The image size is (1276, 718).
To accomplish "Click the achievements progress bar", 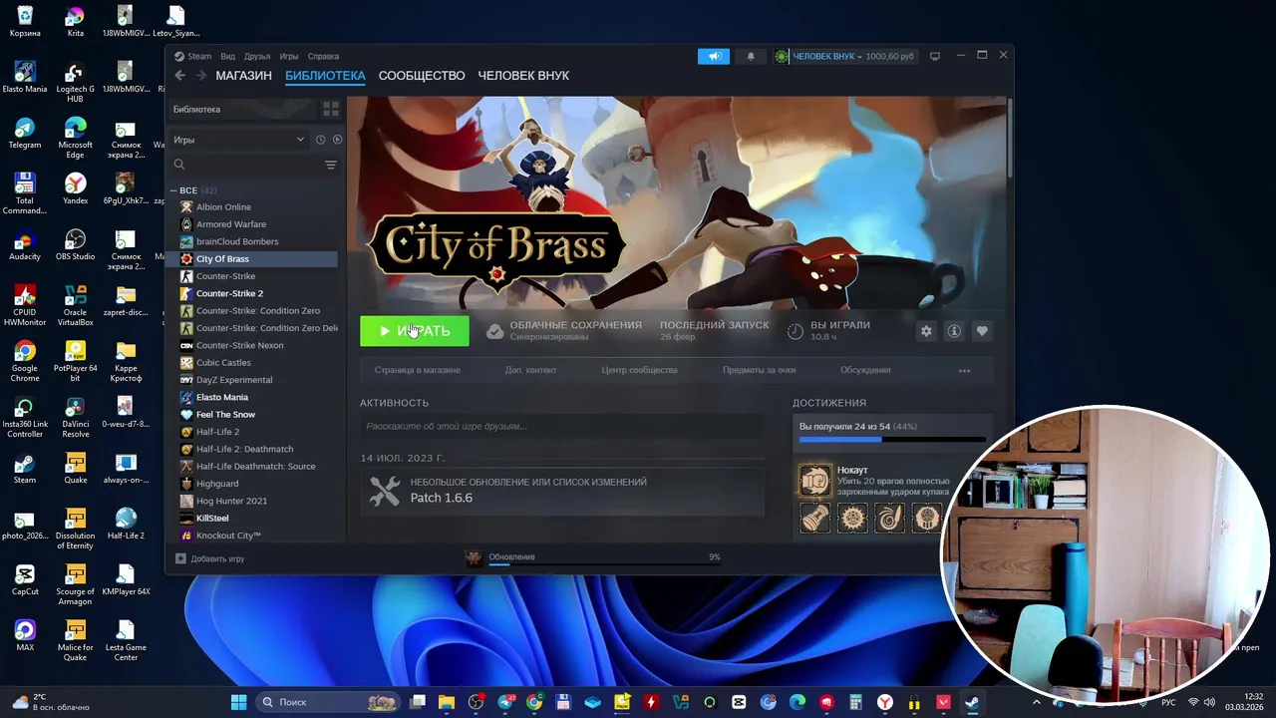I will [892, 439].
